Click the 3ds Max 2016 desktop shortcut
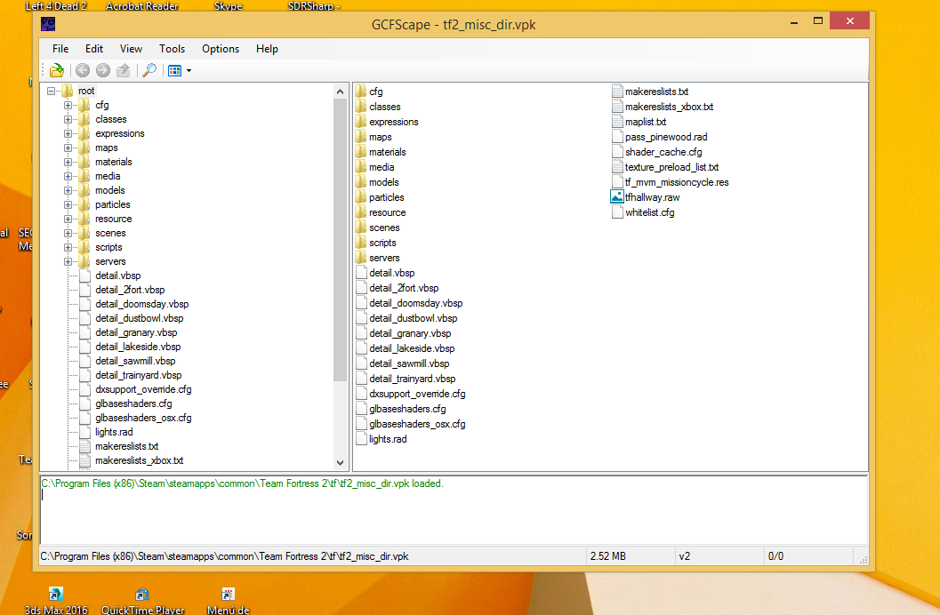The width and height of the screenshot is (940, 615). coord(56,601)
